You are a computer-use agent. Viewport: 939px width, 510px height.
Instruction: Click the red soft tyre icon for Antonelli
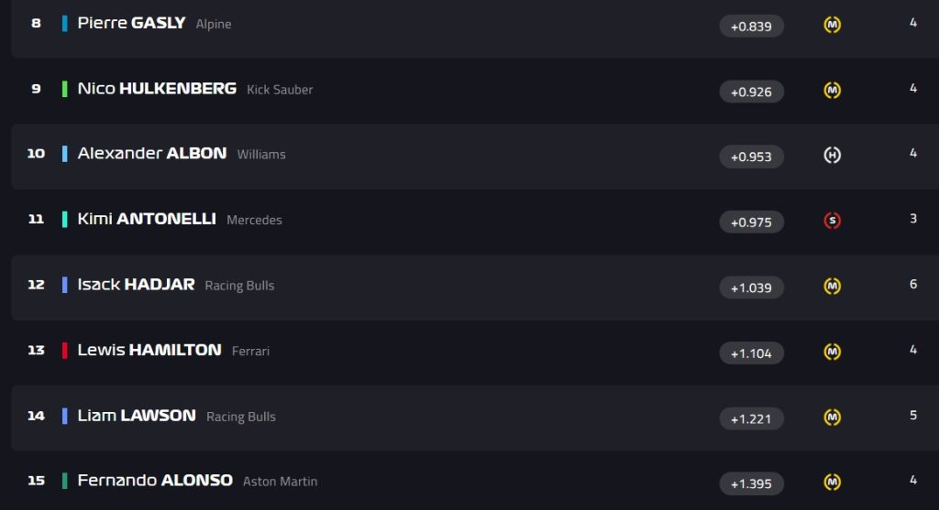click(x=832, y=221)
